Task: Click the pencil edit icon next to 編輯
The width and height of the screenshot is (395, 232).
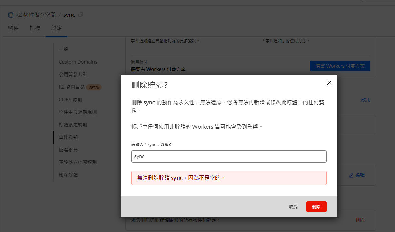Action: (x=351, y=175)
